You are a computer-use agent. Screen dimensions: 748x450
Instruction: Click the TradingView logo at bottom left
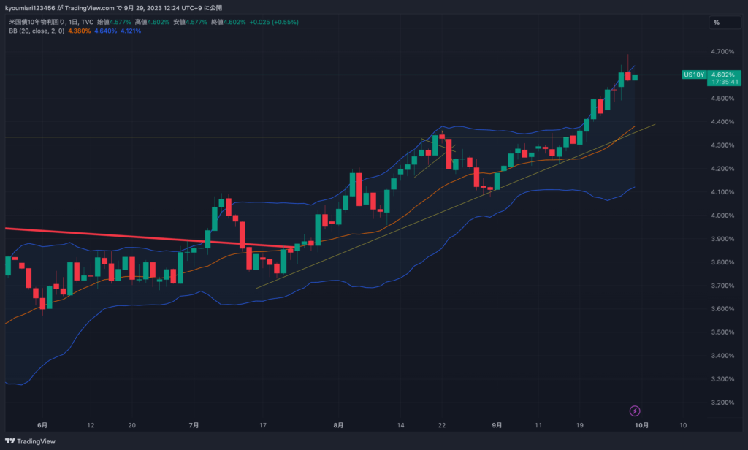pos(30,441)
